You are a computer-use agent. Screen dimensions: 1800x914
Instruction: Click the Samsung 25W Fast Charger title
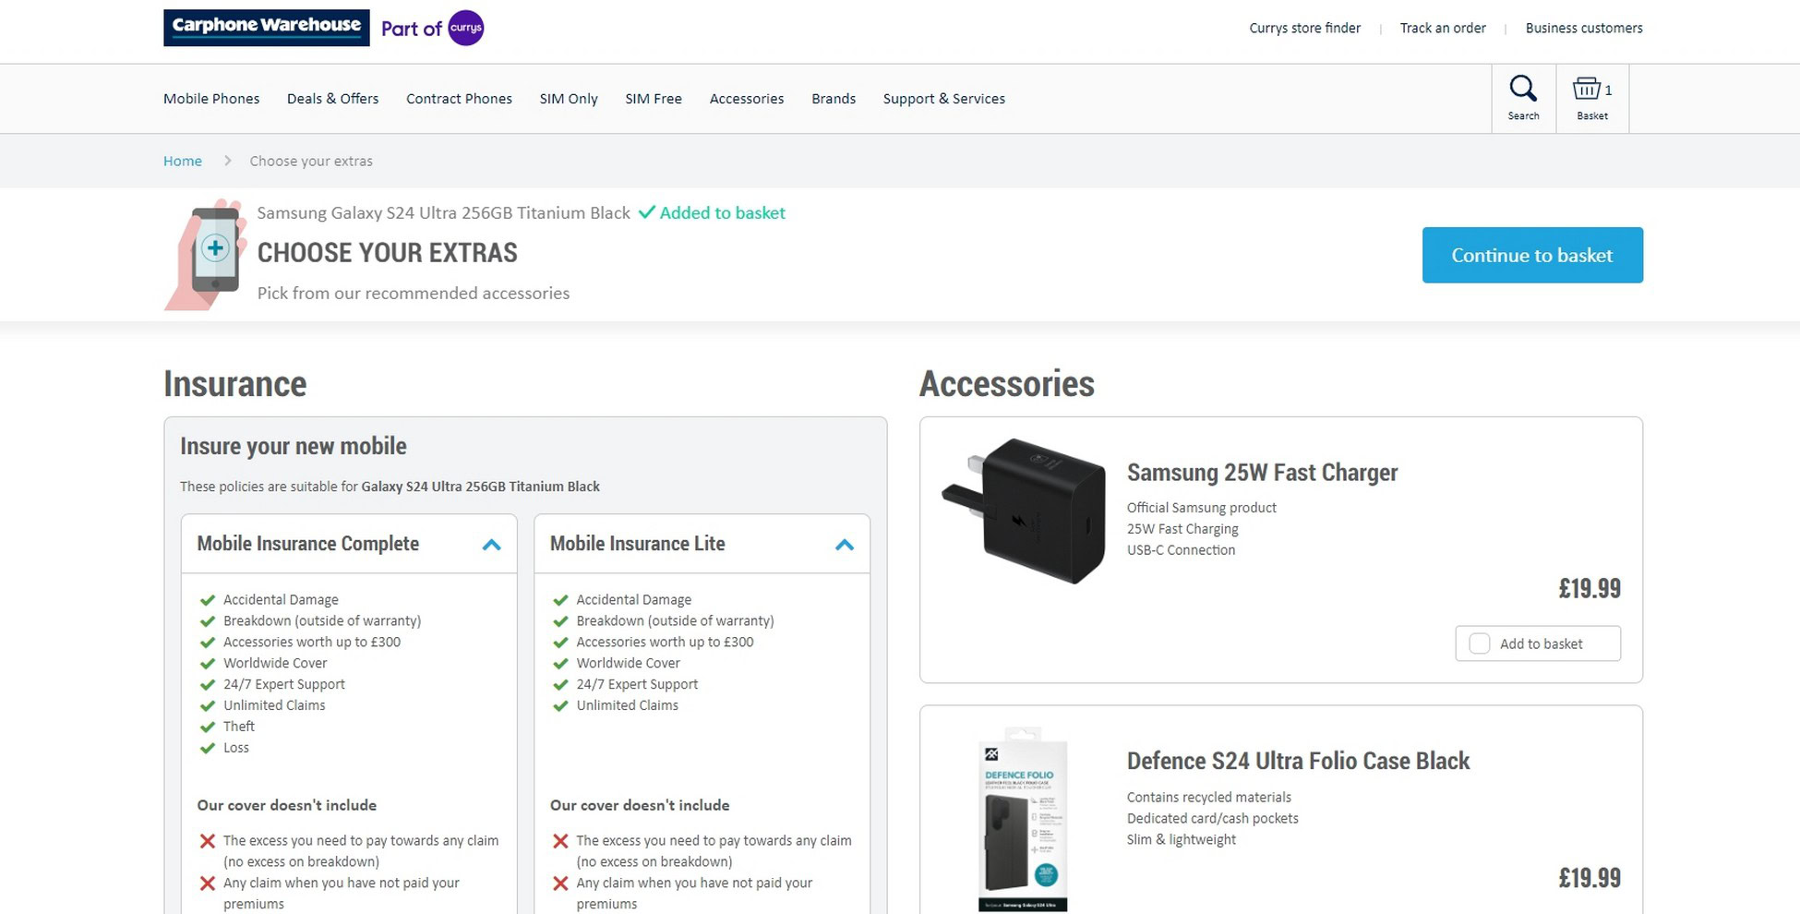[x=1262, y=473]
